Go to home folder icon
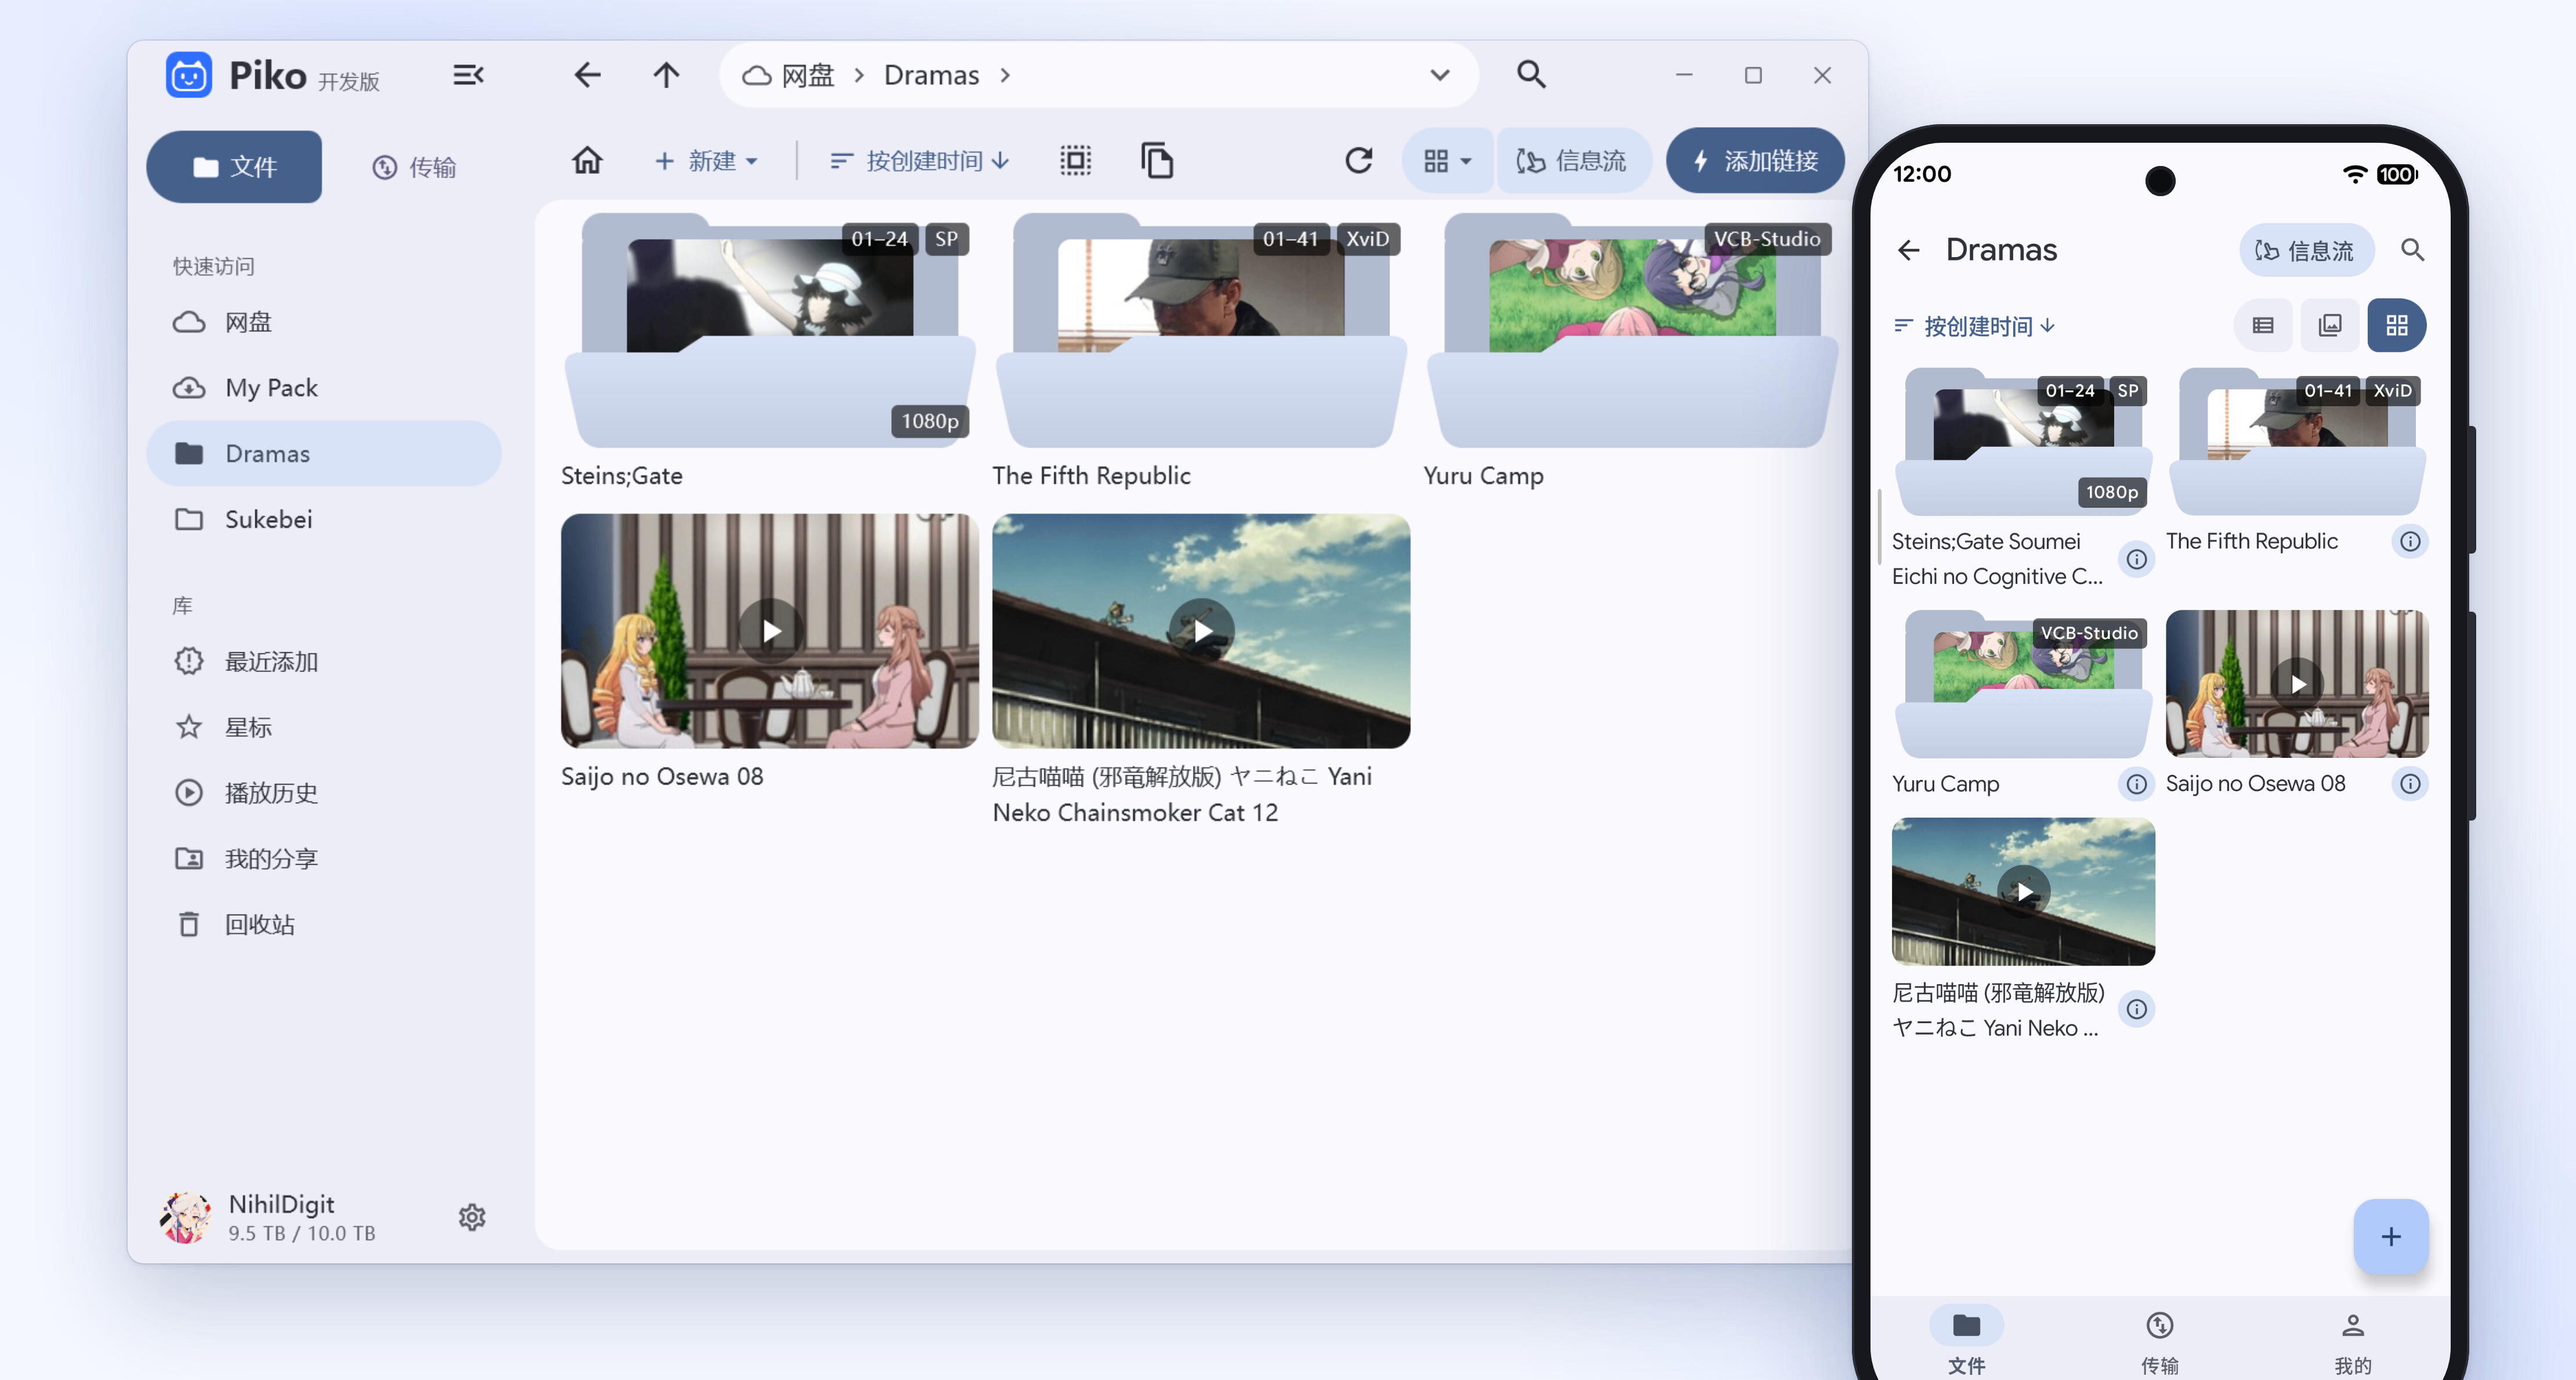This screenshot has width=2576, height=1380. [587, 160]
